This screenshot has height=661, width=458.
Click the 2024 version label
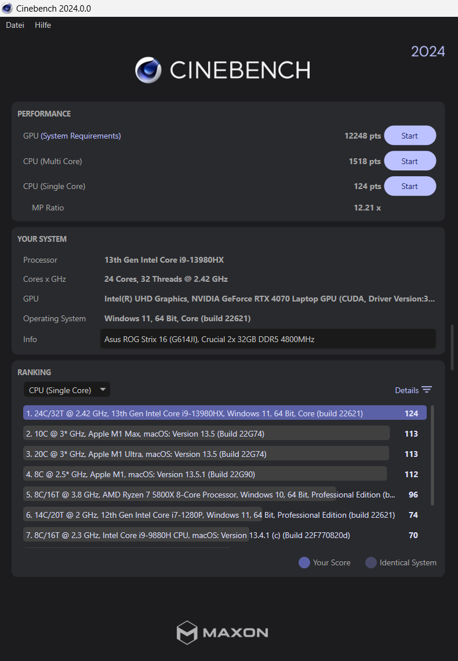click(x=428, y=52)
